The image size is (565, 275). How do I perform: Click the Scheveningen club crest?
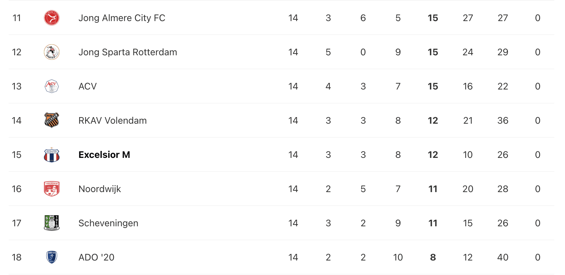(x=52, y=223)
